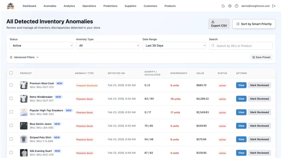Tick the select-all header checkbox
Screen dimensions: 282x158
[x=11, y=73]
